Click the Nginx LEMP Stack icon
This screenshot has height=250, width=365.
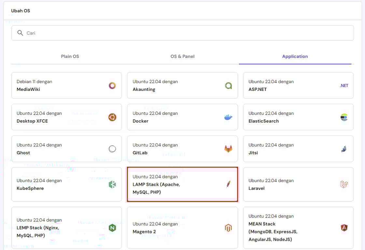(x=112, y=228)
